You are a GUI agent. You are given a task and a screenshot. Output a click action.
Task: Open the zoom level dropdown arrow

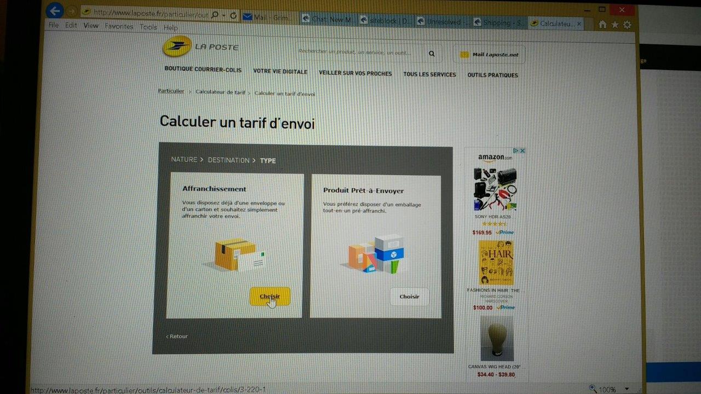[x=627, y=390]
